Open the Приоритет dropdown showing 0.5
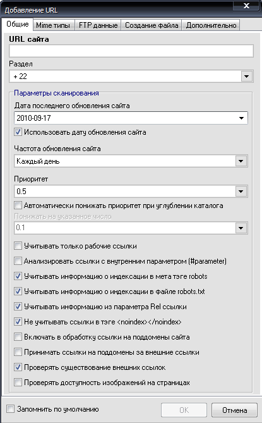This screenshot has height=423, width=262. click(x=241, y=192)
